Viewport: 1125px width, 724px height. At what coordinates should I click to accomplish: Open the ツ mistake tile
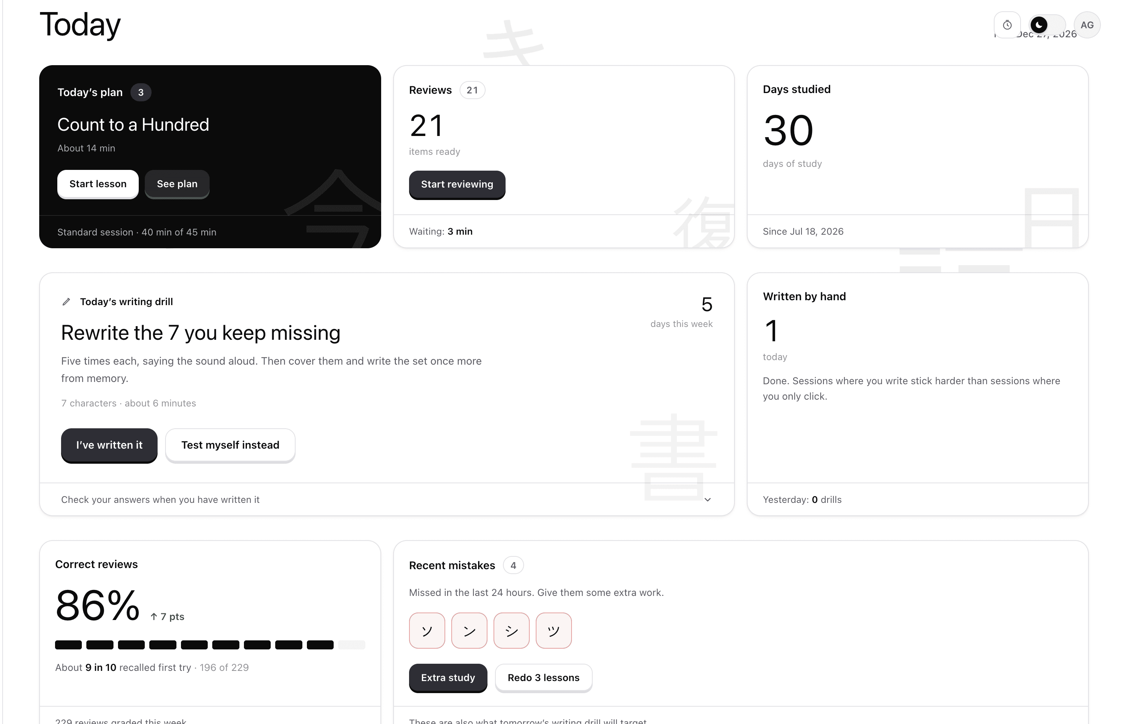(554, 630)
